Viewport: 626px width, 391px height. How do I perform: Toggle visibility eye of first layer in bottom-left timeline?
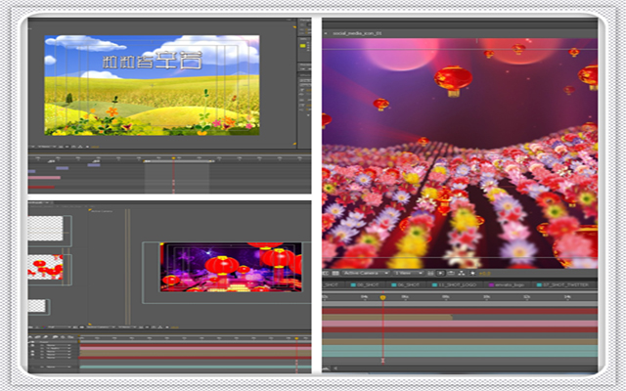pyautogui.click(x=33, y=343)
